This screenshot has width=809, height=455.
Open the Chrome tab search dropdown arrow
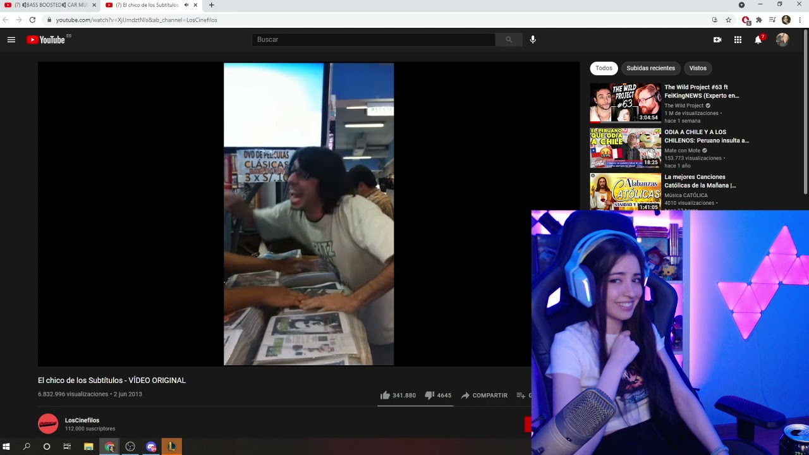(x=741, y=5)
